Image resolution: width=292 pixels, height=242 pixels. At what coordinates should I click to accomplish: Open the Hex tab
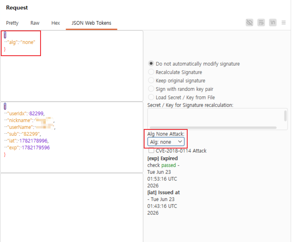pos(56,23)
